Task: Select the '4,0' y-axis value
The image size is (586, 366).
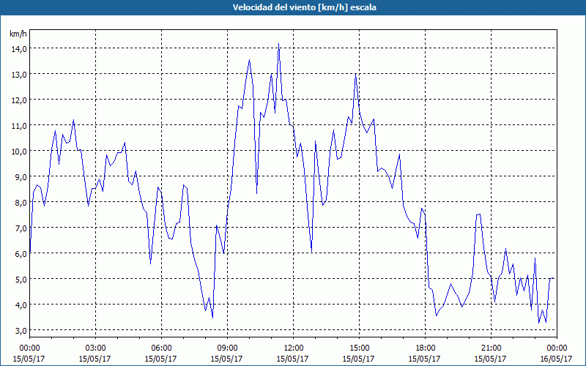Action: [21, 305]
